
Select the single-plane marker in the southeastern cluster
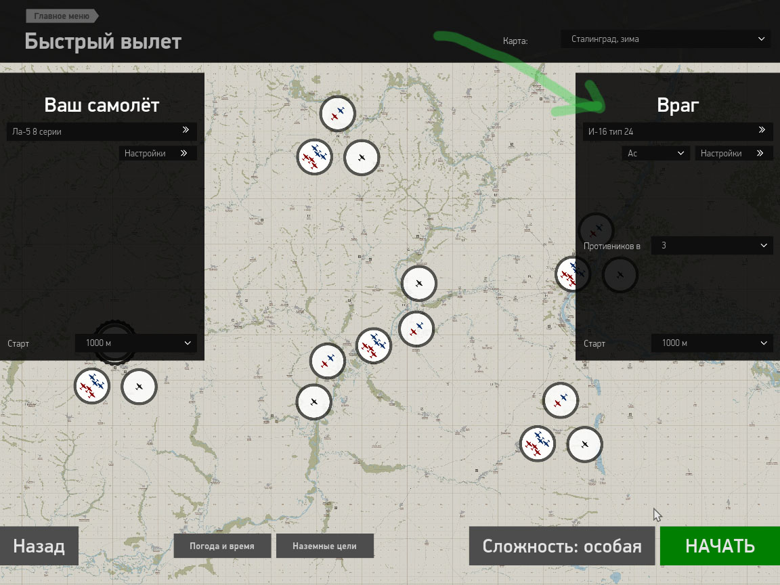[x=584, y=444]
